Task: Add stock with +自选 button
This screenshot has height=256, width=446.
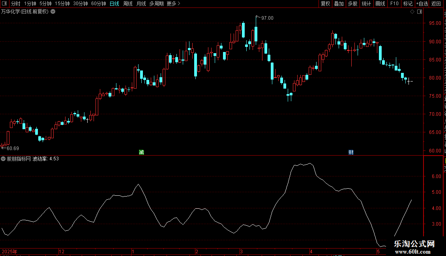Action: (x=422, y=4)
